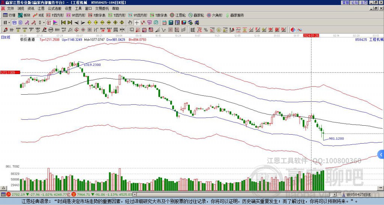The width and height of the screenshot is (384, 205).
Task: Click the gold 金 circle icon
Action: click(x=219, y=30)
